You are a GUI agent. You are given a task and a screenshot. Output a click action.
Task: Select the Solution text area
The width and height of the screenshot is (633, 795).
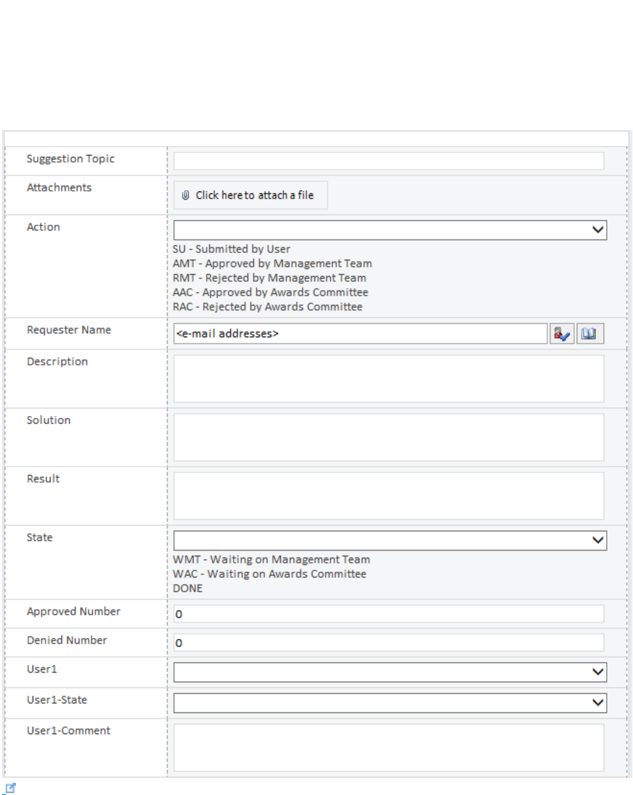point(388,437)
